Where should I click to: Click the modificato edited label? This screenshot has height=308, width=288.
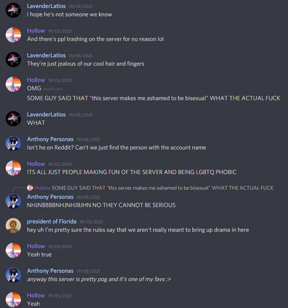click(x=53, y=89)
